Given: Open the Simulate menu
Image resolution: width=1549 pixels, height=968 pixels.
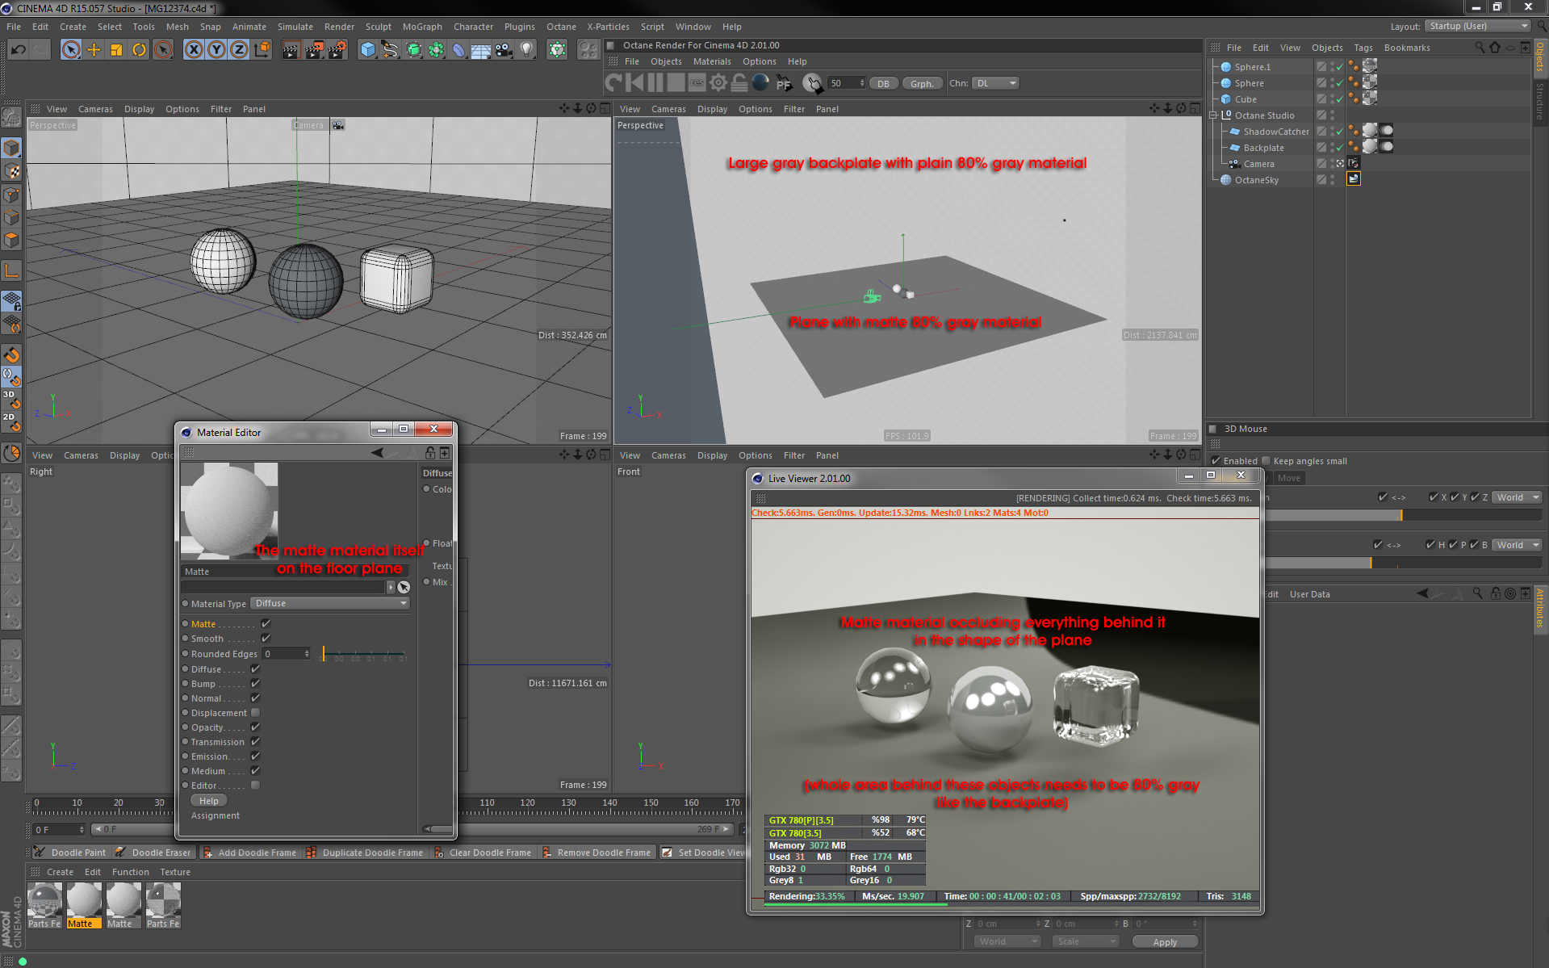Looking at the screenshot, I should pos(295,27).
